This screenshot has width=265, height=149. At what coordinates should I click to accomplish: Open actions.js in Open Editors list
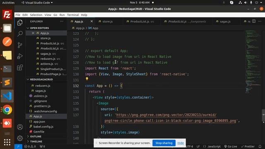(46, 64)
